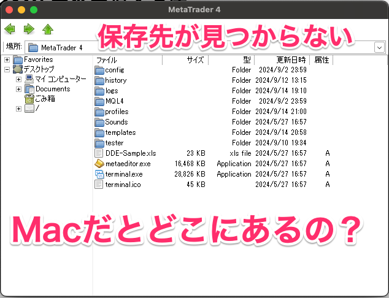This screenshot has height=298, width=389.
Task: Click the Sounds folder name
Action: click(x=117, y=122)
